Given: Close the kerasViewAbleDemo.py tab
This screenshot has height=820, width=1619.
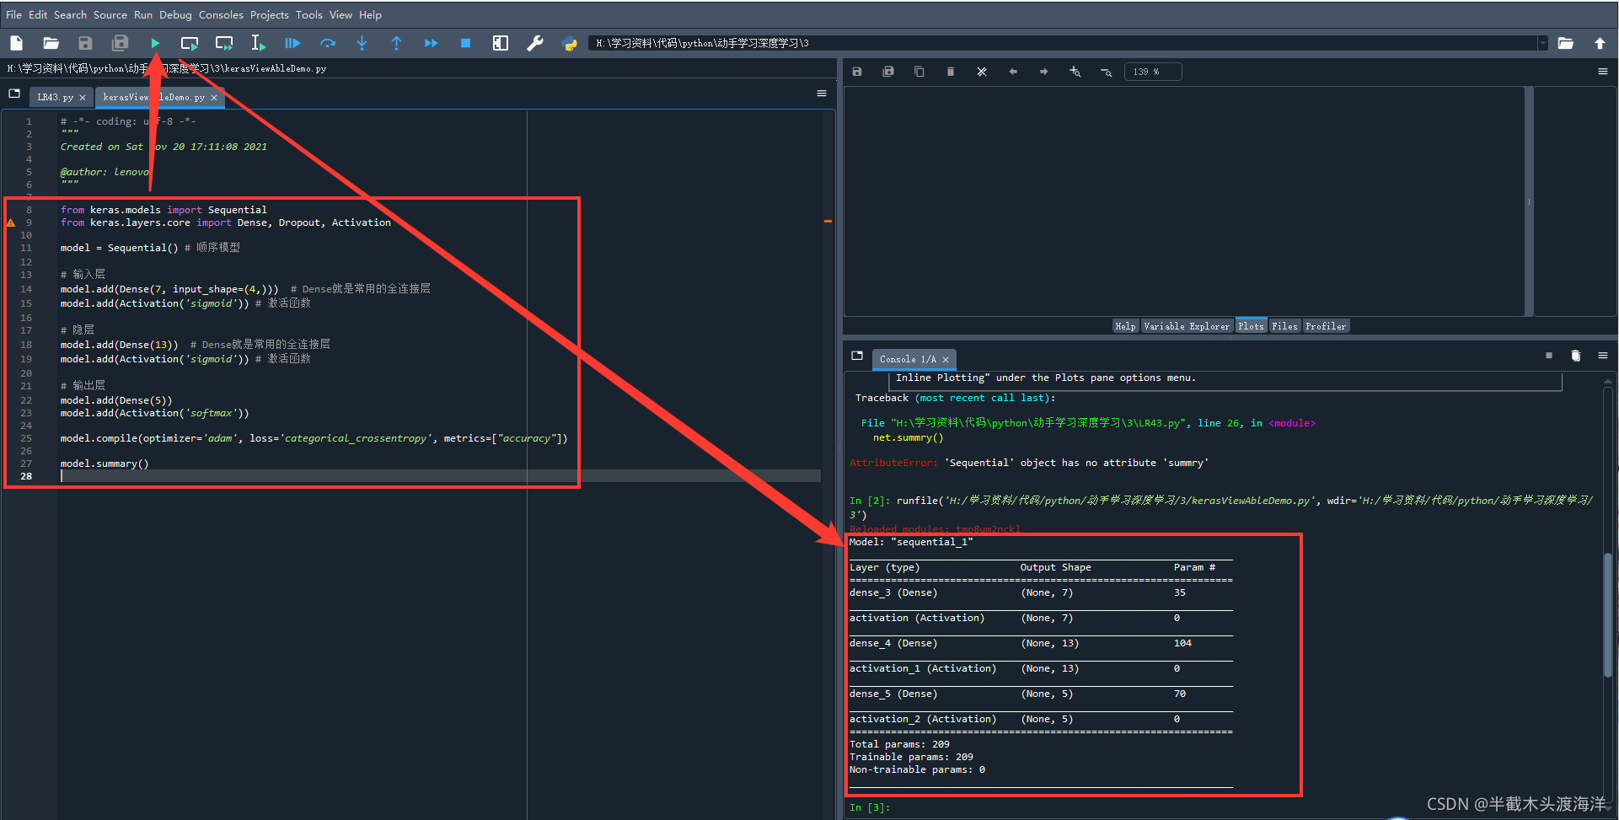Looking at the screenshot, I should [214, 98].
